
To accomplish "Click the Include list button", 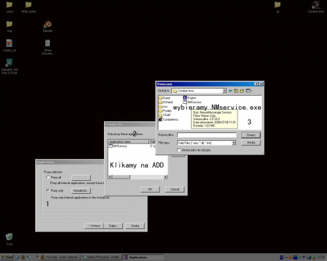I will [81, 191].
